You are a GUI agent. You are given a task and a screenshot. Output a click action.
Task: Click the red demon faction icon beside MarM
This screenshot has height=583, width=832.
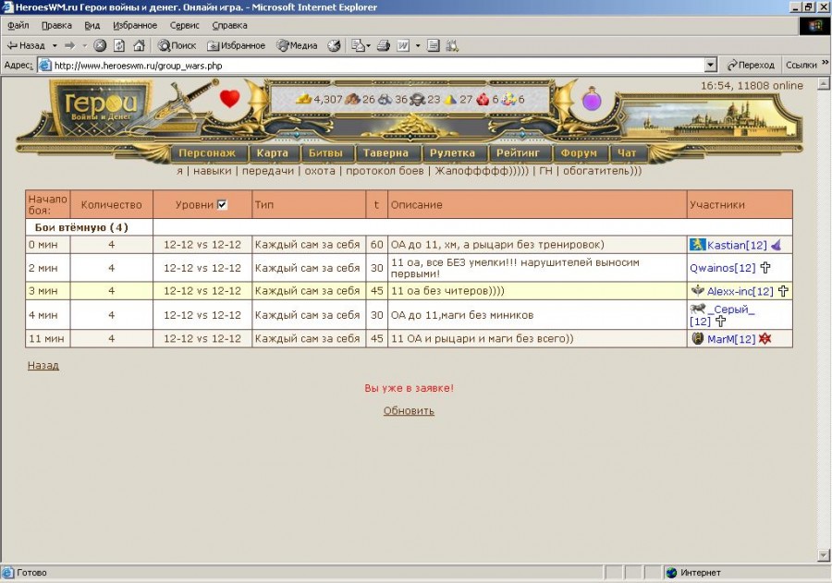765,339
